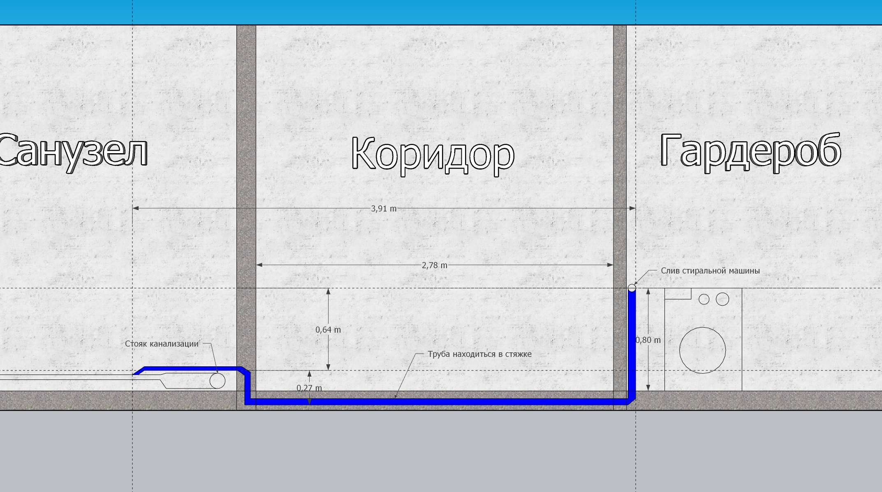882x492 pixels.
Task: Select 'Труба находиться в стяжке' annotation
Action: pyautogui.click(x=479, y=354)
